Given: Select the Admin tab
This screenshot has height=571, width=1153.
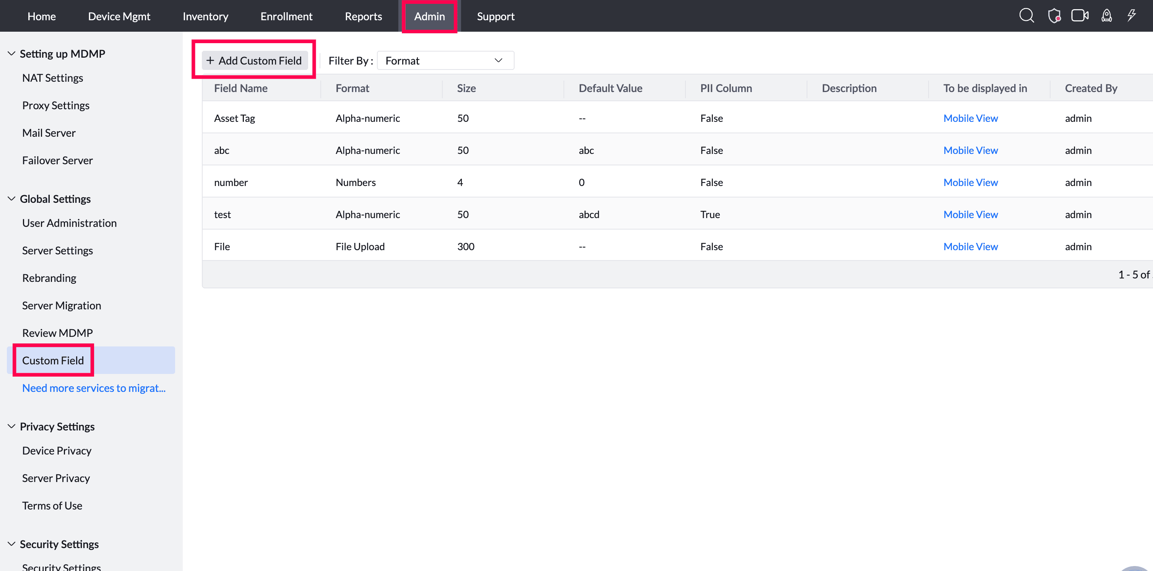Looking at the screenshot, I should [429, 16].
